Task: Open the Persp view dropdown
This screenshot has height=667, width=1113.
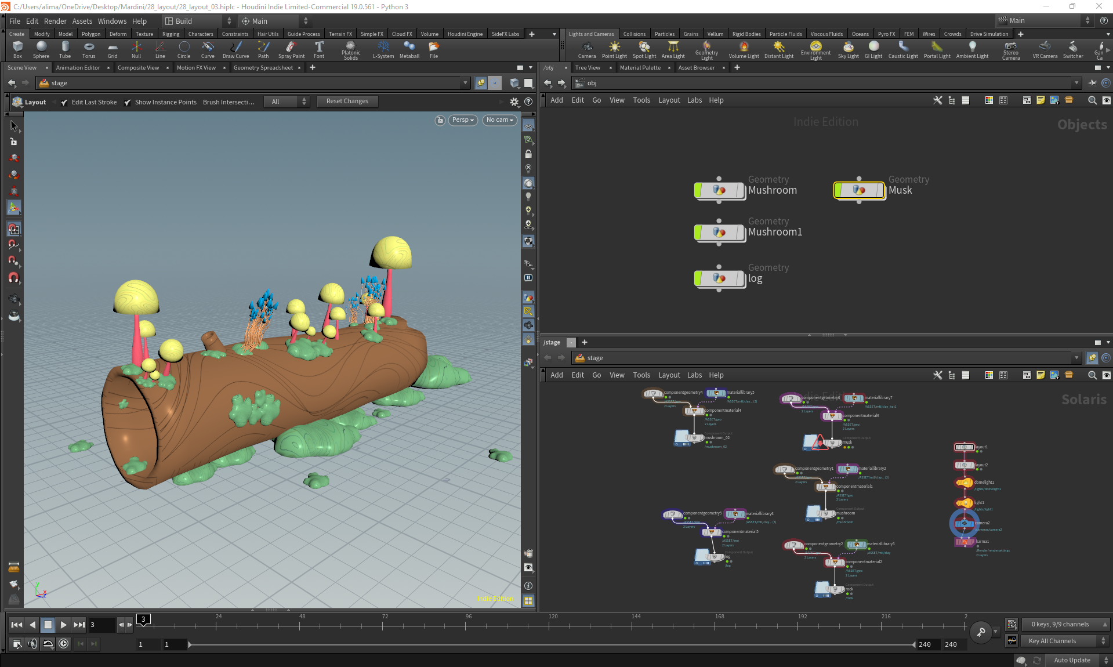Action: pos(463,120)
